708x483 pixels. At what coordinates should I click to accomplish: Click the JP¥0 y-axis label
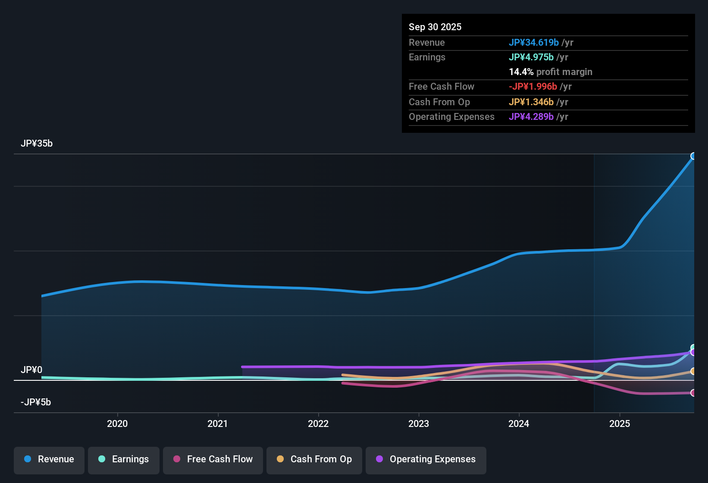tap(31, 370)
